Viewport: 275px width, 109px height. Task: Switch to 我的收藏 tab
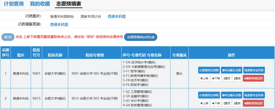tap(40, 4)
